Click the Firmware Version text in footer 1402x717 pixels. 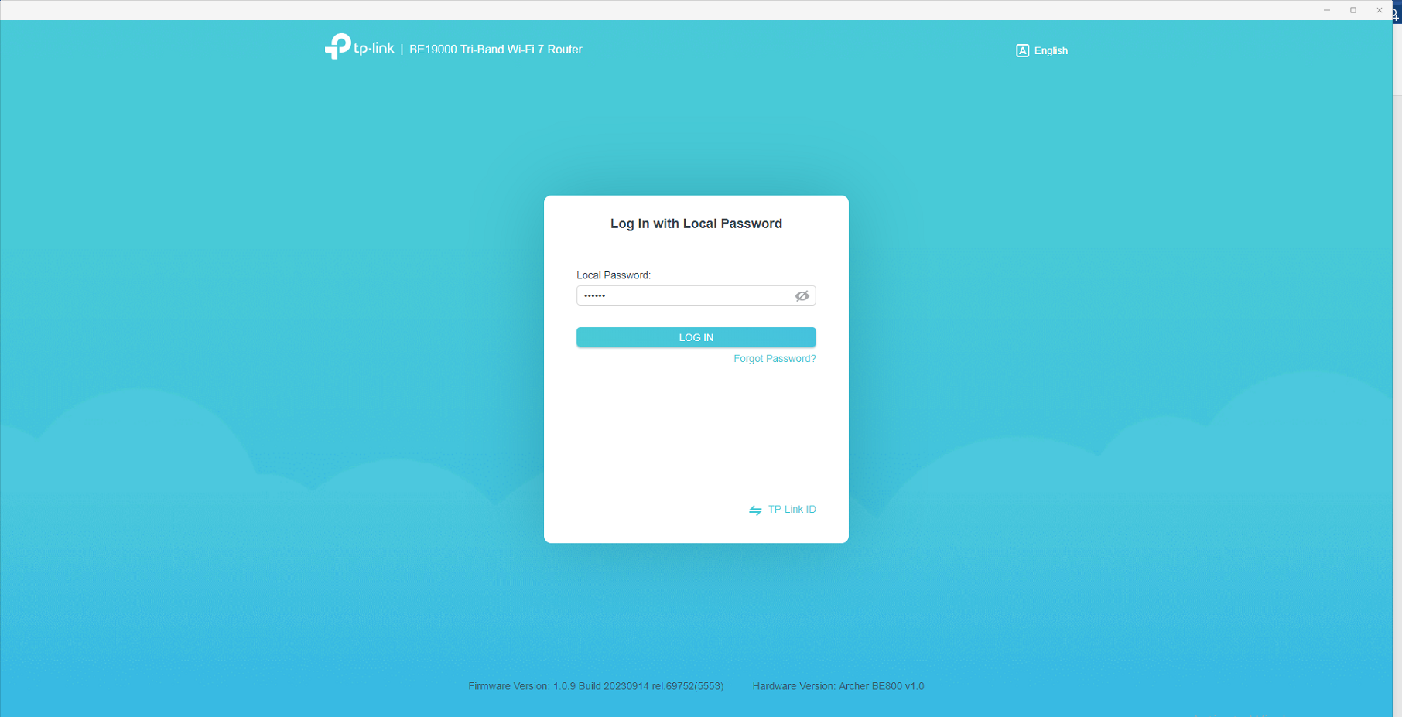(595, 686)
